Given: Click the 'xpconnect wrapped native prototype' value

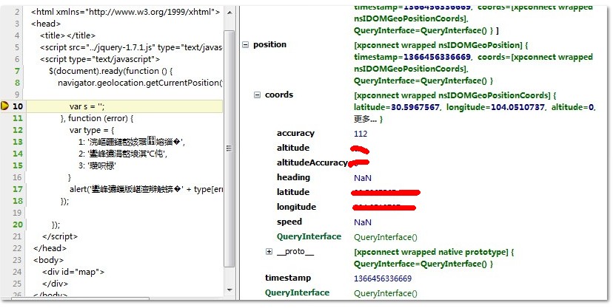Looking at the screenshot, I should tap(434, 258).
